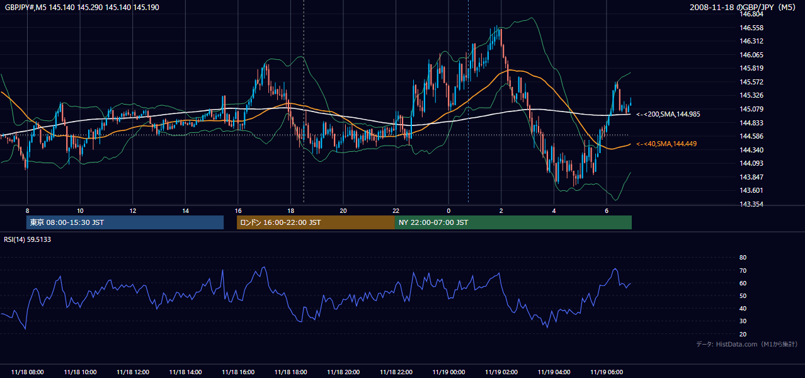Click the 11/19 02:00 date axis label
805x378 pixels.
(x=501, y=372)
